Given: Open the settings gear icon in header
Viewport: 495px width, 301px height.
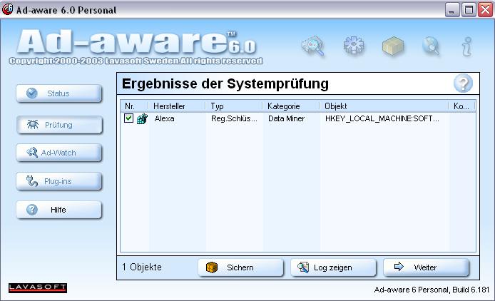Looking at the screenshot, I should pos(354,46).
